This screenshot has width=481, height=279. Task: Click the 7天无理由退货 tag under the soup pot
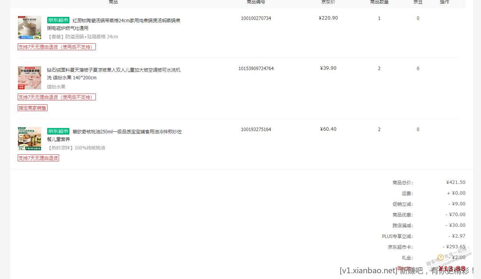pos(57,47)
